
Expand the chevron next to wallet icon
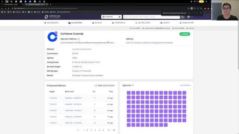pyautogui.click(x=192, y=17)
